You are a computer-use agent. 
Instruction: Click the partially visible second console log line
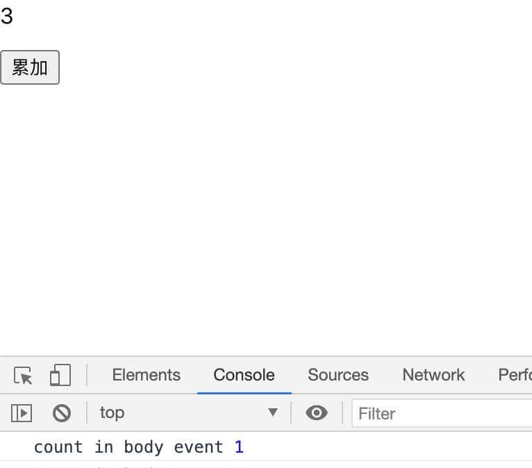(x=139, y=465)
